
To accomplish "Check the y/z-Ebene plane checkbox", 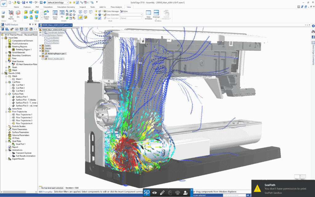I will point(46,40).
